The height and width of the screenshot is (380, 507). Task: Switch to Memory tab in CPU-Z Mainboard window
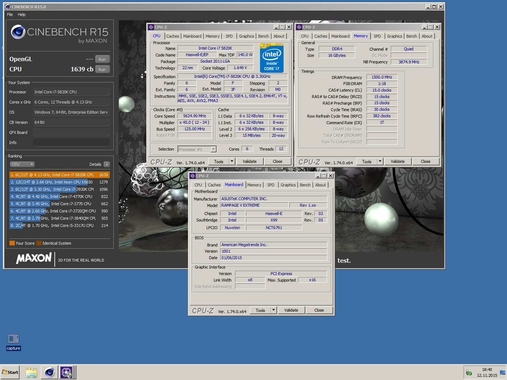point(254,185)
